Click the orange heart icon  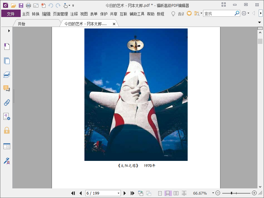tap(189, 13)
